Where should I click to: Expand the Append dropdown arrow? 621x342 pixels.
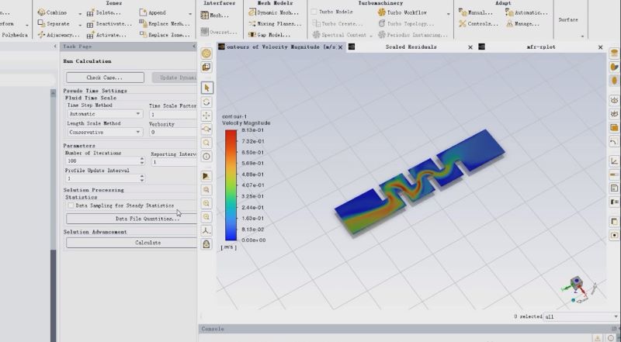190,14
